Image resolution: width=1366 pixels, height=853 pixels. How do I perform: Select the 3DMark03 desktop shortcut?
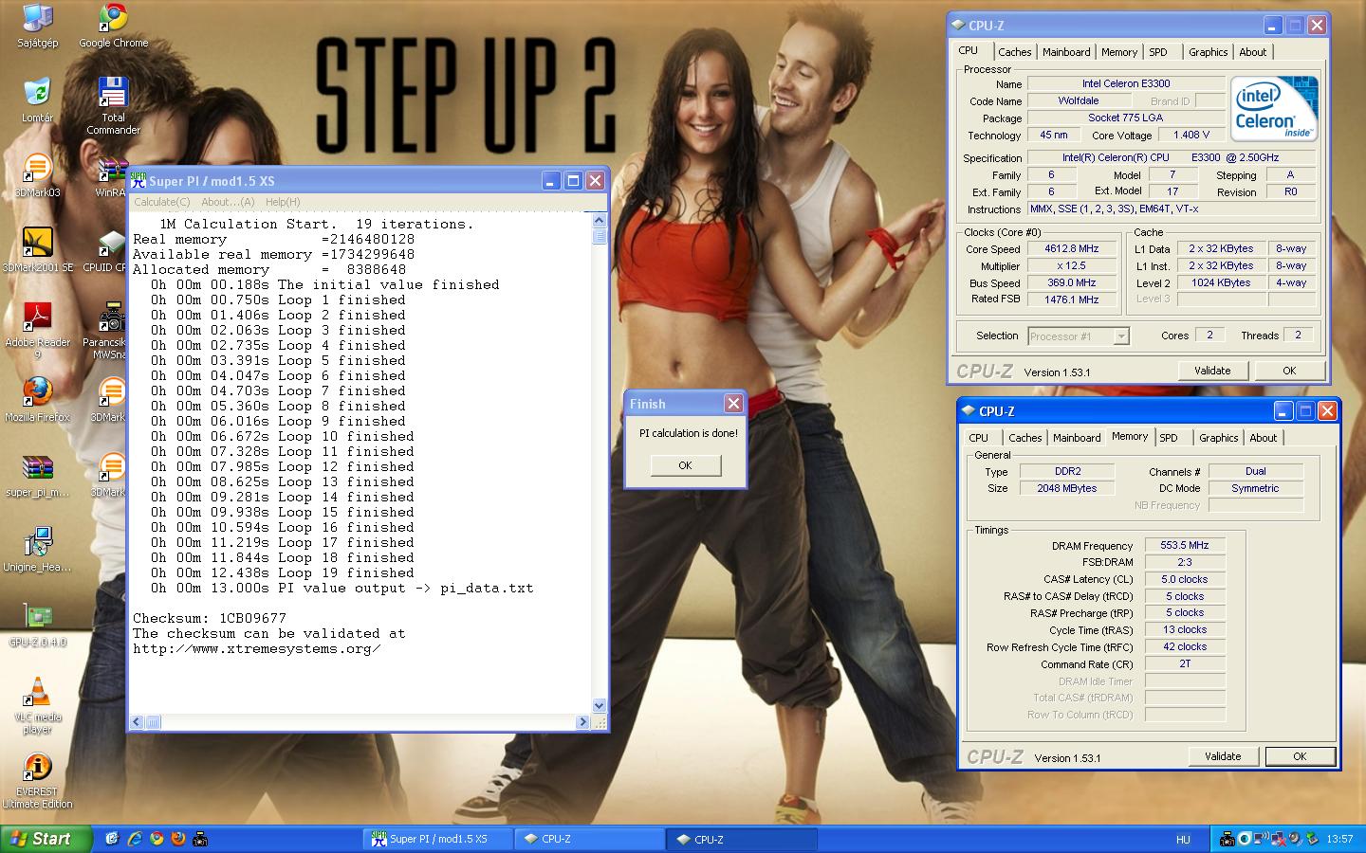[x=37, y=175]
